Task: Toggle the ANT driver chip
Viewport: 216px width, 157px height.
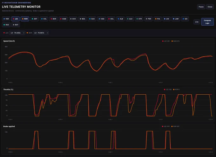Action: click(x=34, y=19)
